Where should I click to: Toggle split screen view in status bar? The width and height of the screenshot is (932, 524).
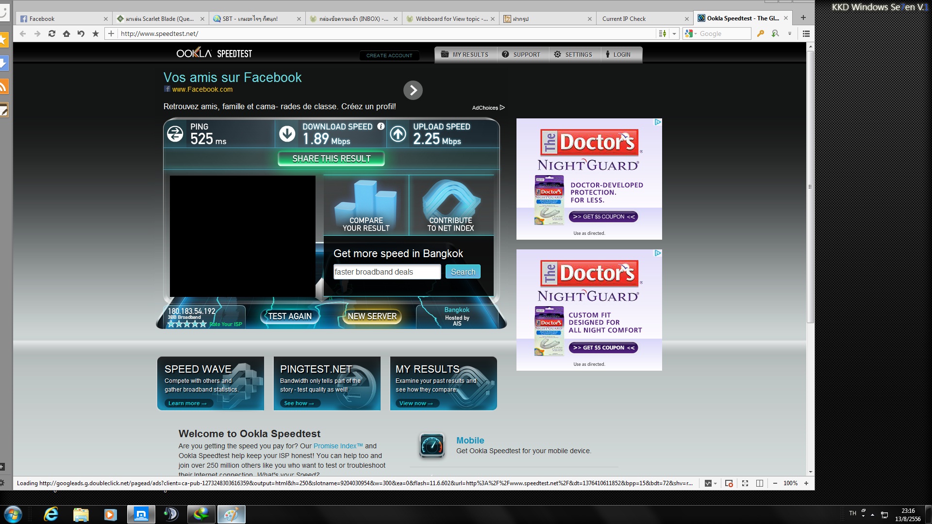760,483
